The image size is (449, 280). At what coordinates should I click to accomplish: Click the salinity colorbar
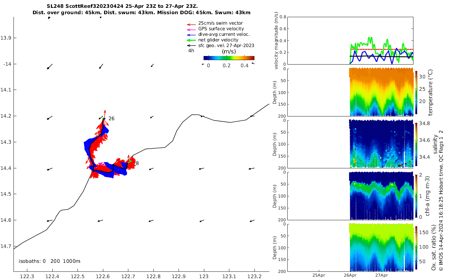[x=416, y=144]
